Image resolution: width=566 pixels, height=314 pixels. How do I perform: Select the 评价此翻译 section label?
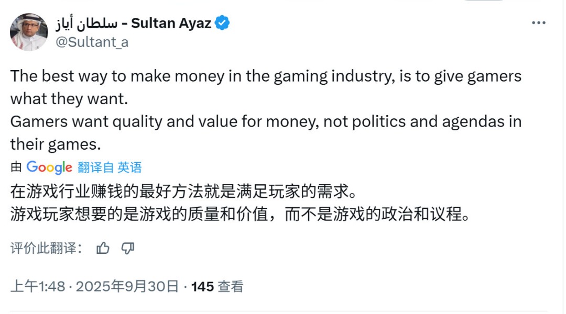[42, 248]
